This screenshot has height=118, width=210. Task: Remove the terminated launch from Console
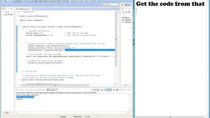click(95, 90)
